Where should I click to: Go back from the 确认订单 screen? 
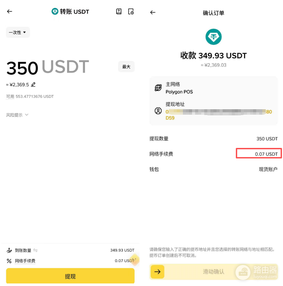tap(153, 13)
